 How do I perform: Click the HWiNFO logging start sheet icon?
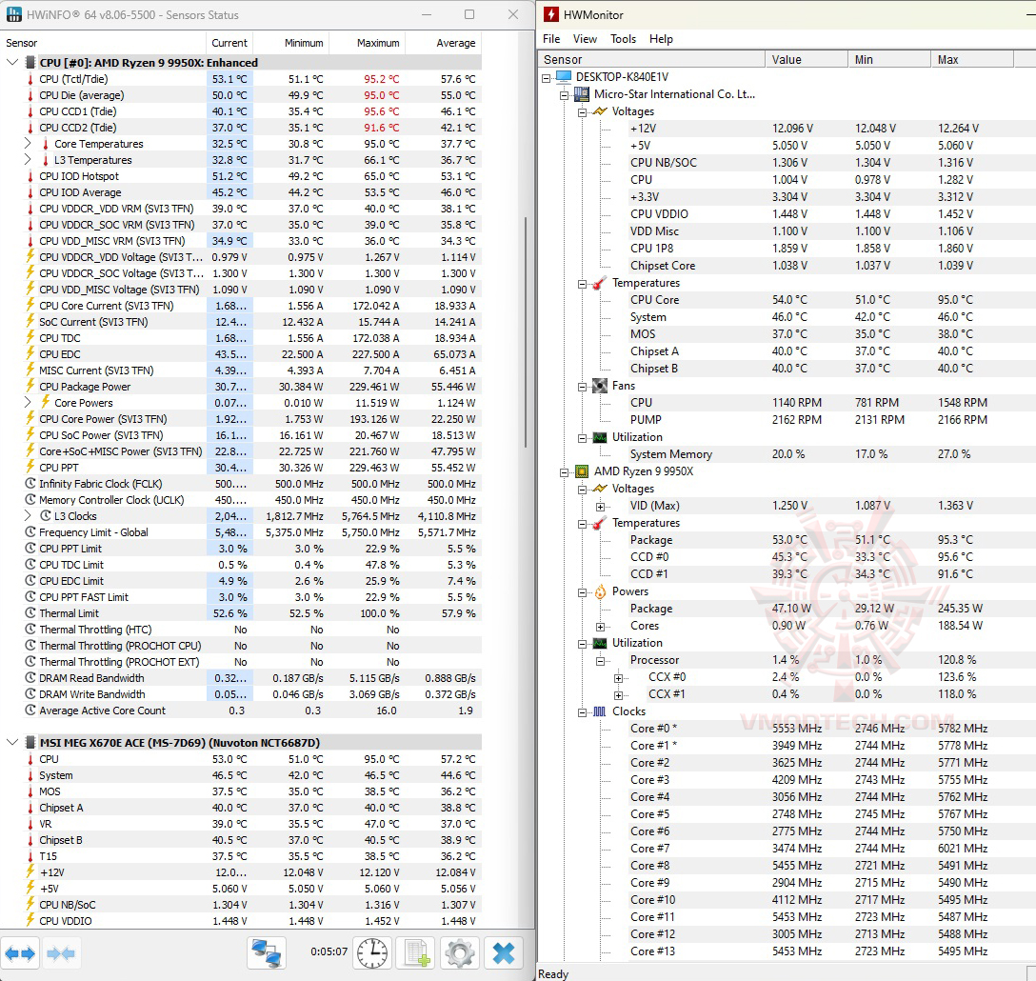pos(416,953)
